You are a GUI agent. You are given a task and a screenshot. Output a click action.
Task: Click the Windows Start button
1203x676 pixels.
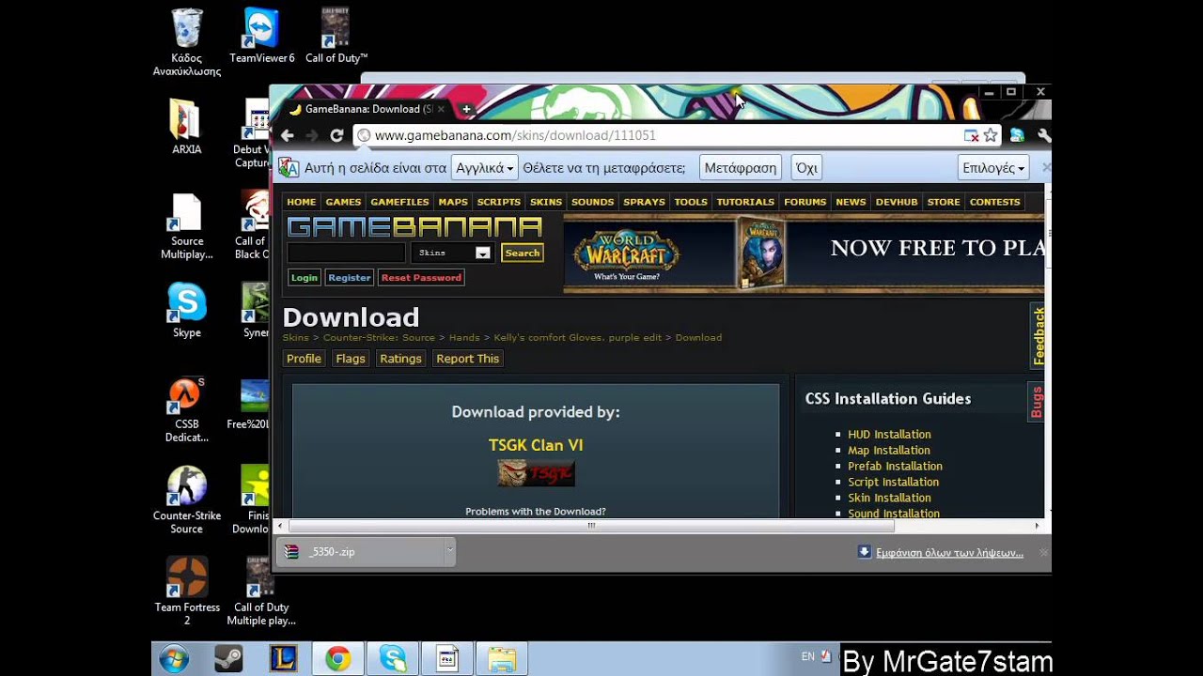pos(174,659)
